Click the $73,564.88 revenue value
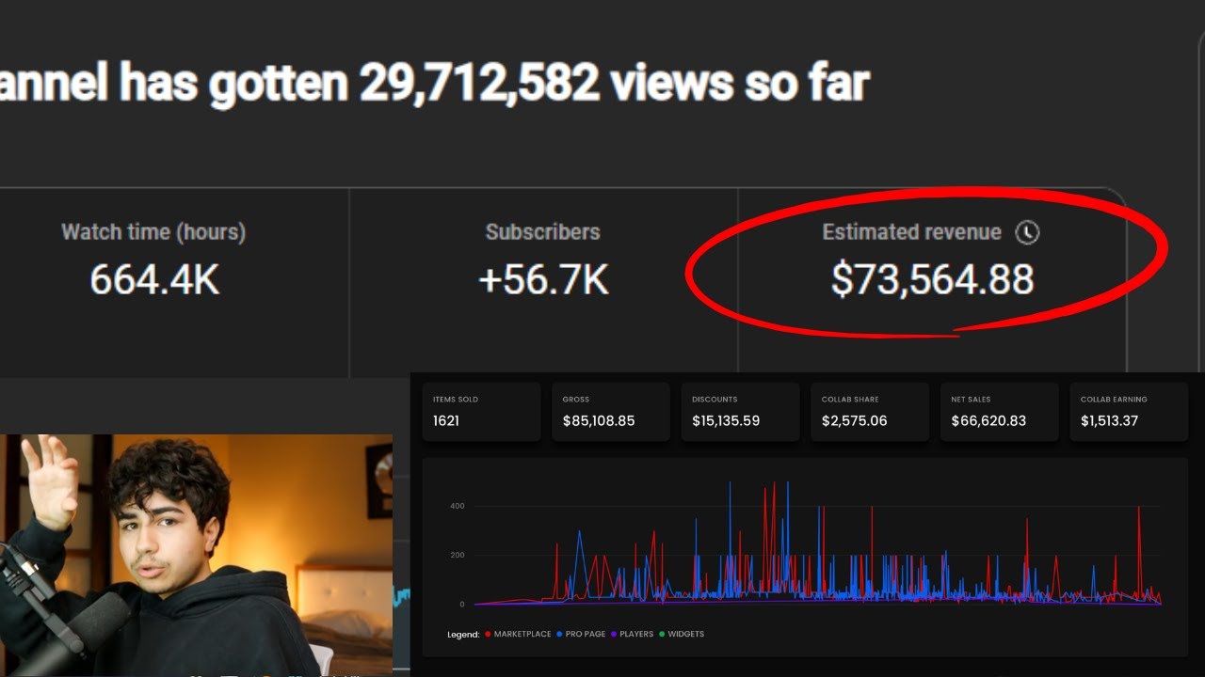The height and width of the screenshot is (677, 1205). coord(932,279)
